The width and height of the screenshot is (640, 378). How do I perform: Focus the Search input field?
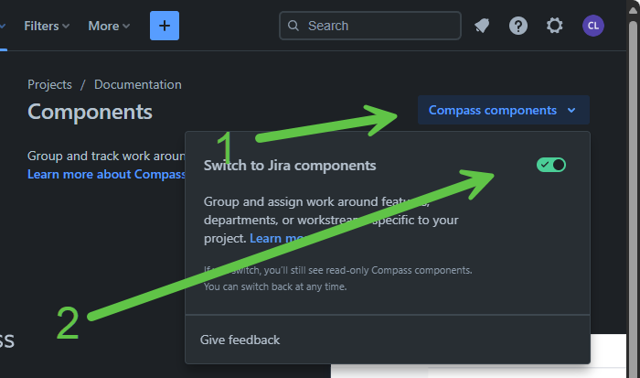[x=370, y=26]
